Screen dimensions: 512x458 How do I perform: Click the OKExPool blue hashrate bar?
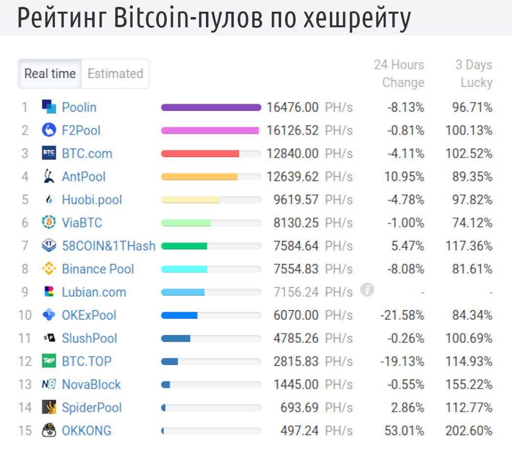[180, 315]
